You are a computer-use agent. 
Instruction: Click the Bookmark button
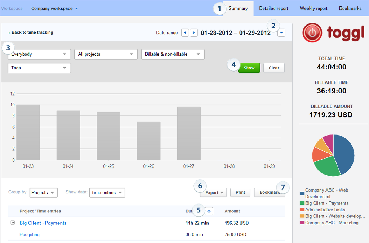click(270, 192)
